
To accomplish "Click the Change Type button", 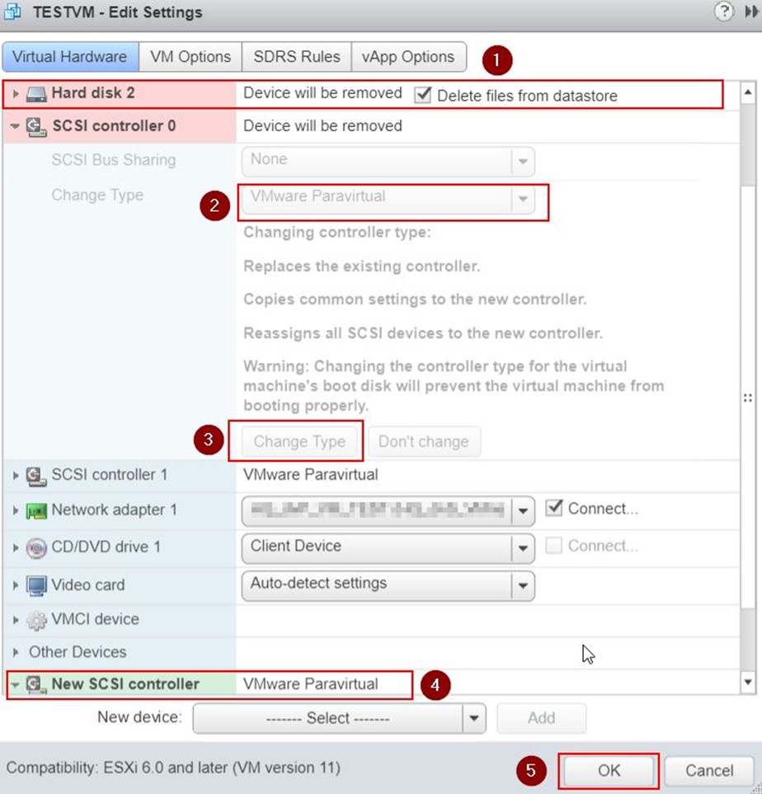I will (299, 442).
